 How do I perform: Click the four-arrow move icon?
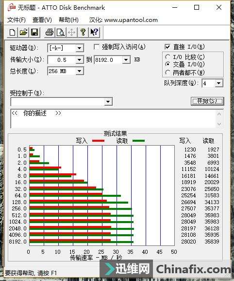click(x=72, y=33)
